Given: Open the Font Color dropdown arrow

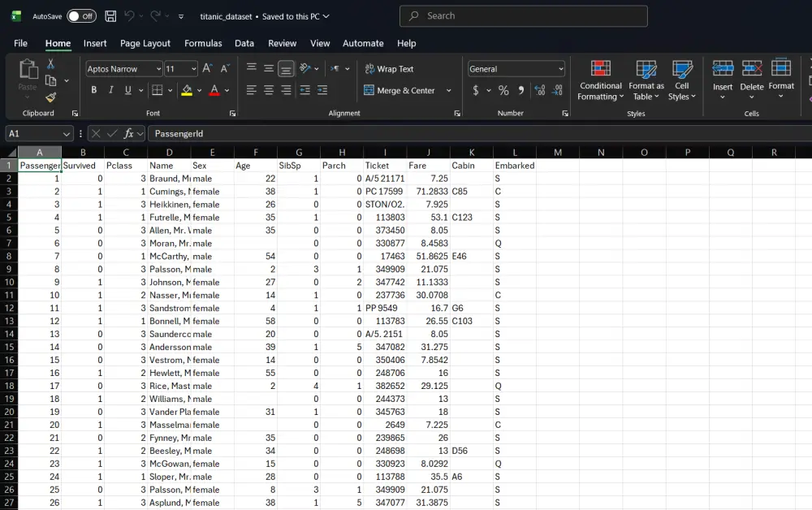Looking at the screenshot, I should pos(227,91).
